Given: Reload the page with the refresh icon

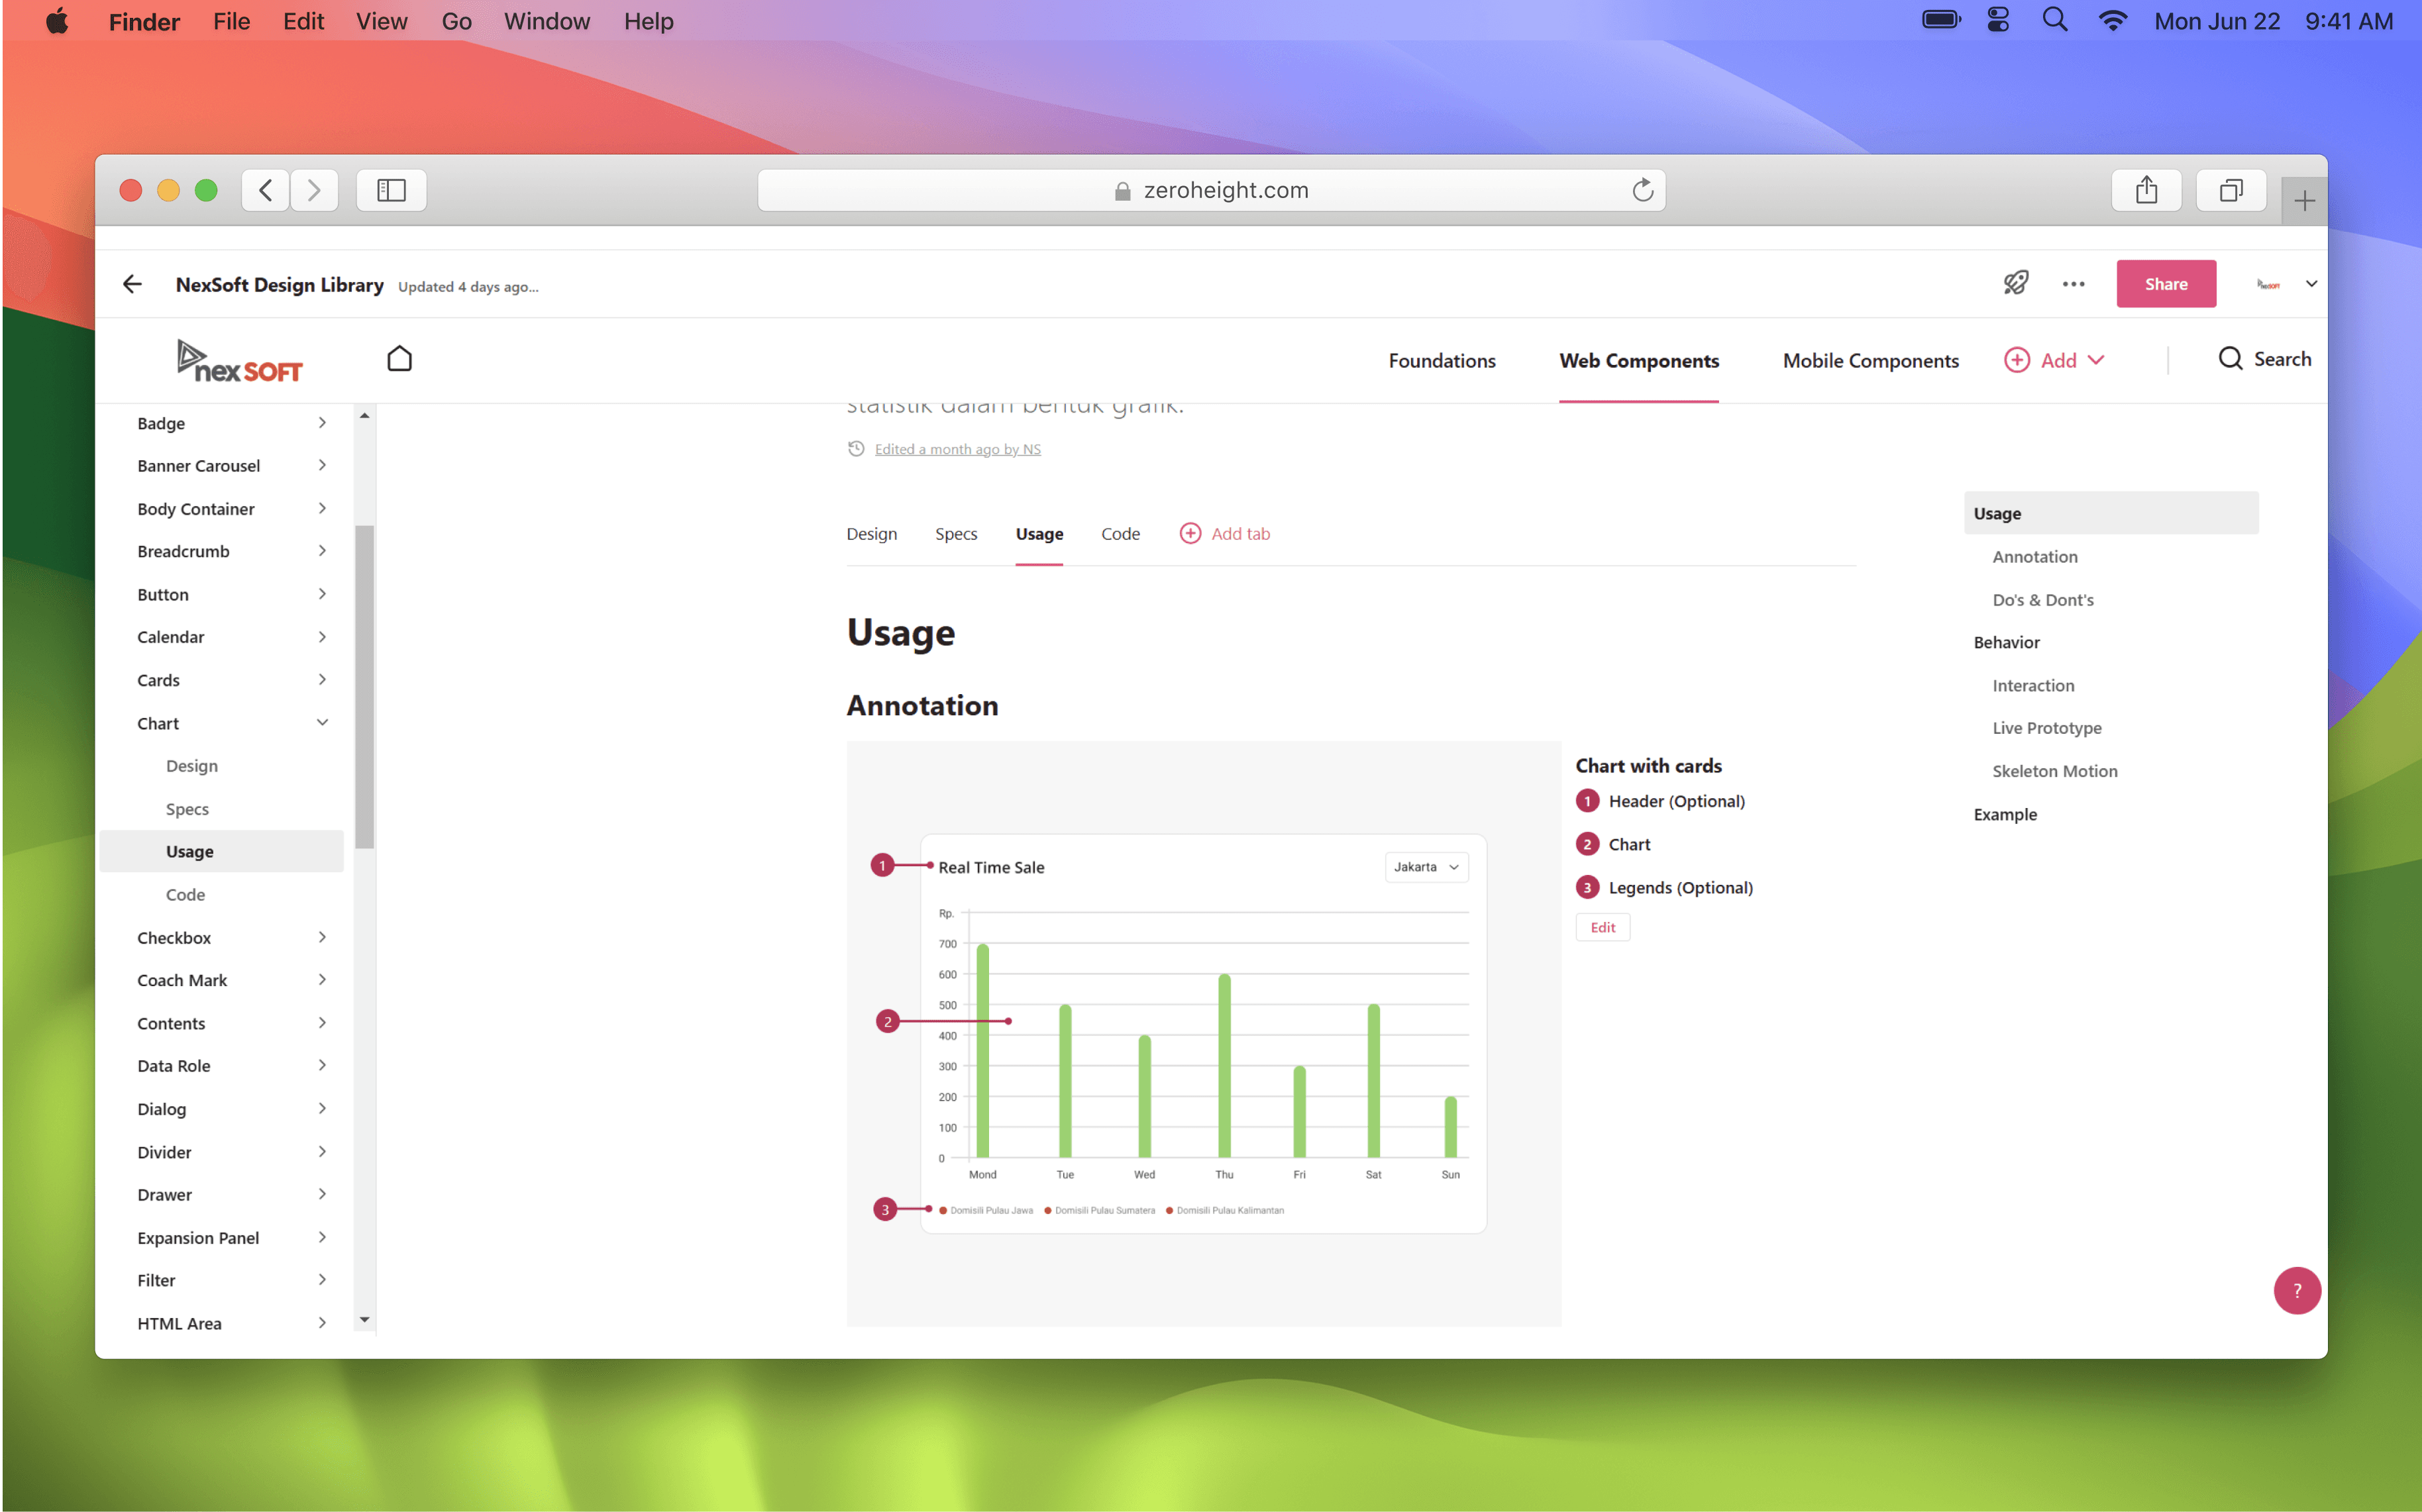Looking at the screenshot, I should 1642,190.
